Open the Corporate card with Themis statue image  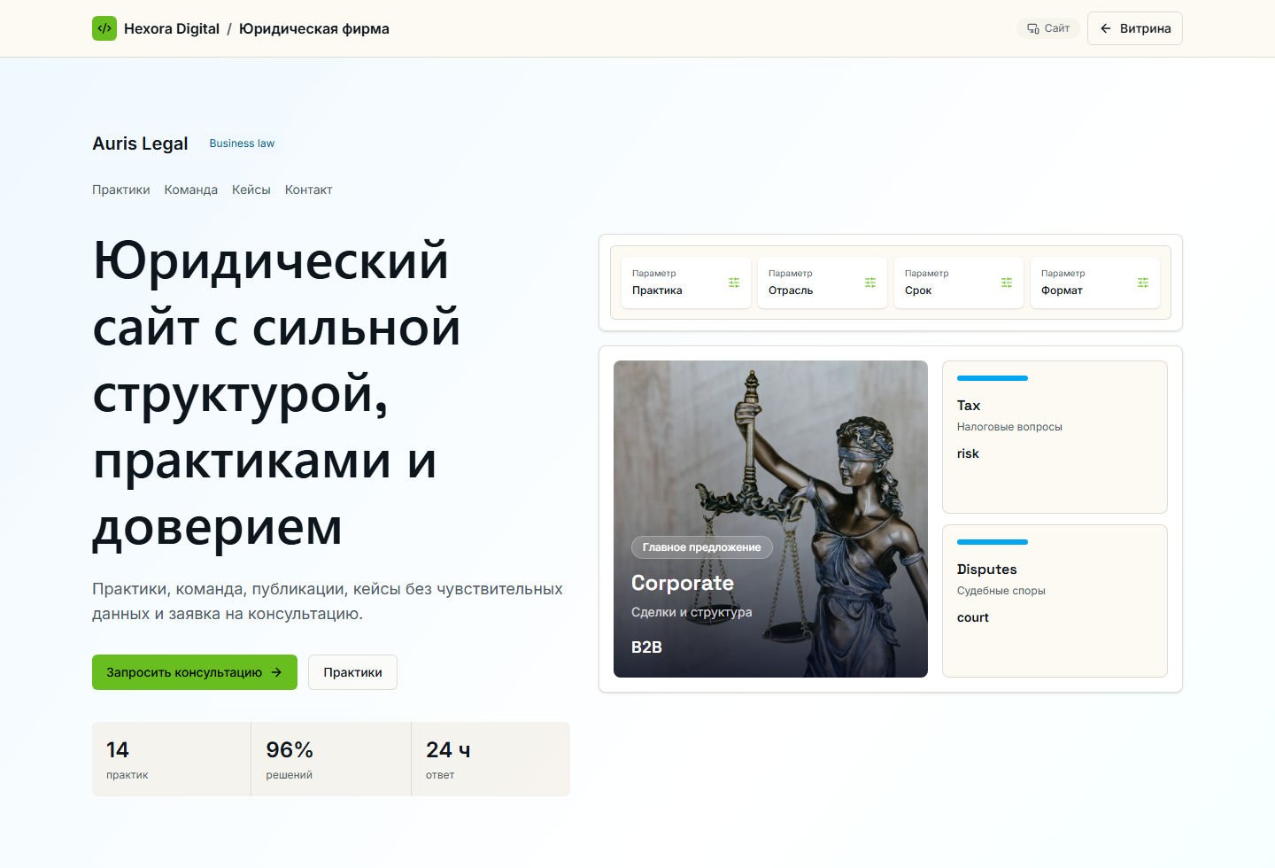(770, 519)
